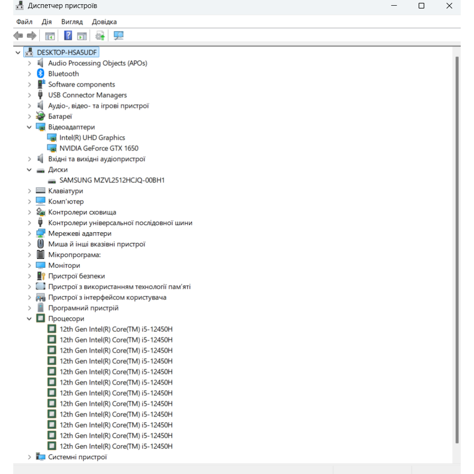Expand the Монітори category

[x=29, y=265]
